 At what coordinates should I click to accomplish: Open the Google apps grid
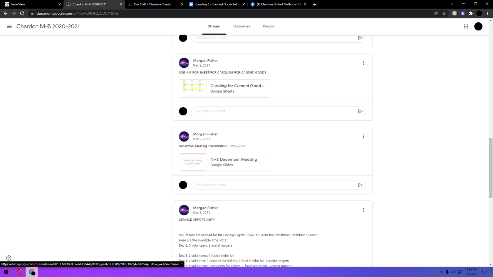tap(466, 27)
